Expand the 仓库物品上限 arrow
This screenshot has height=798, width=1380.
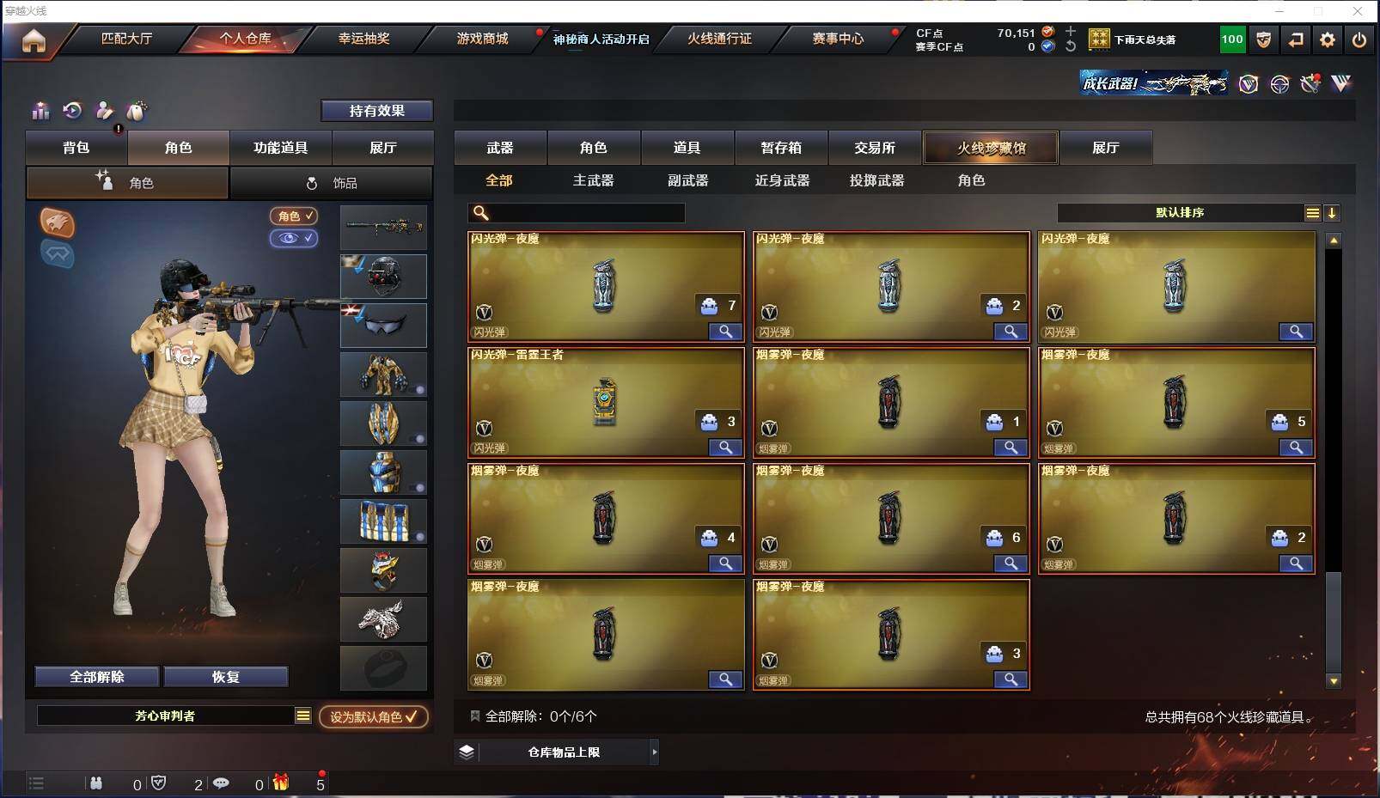coord(654,752)
